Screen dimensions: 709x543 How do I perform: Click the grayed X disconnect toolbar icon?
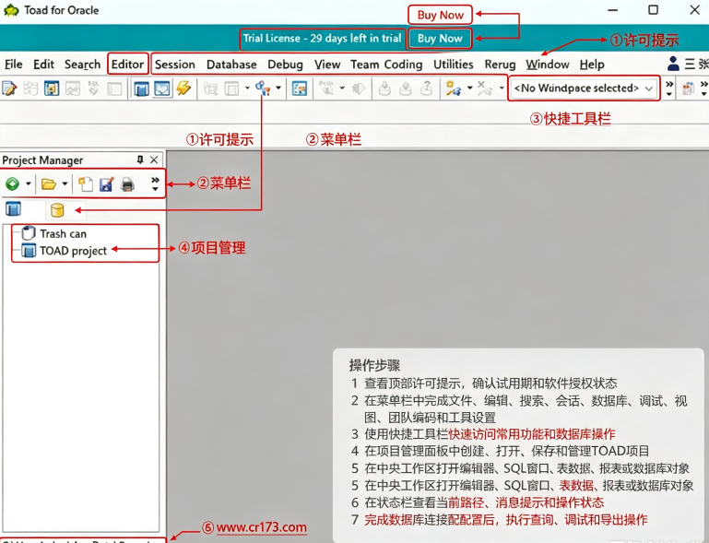(485, 88)
